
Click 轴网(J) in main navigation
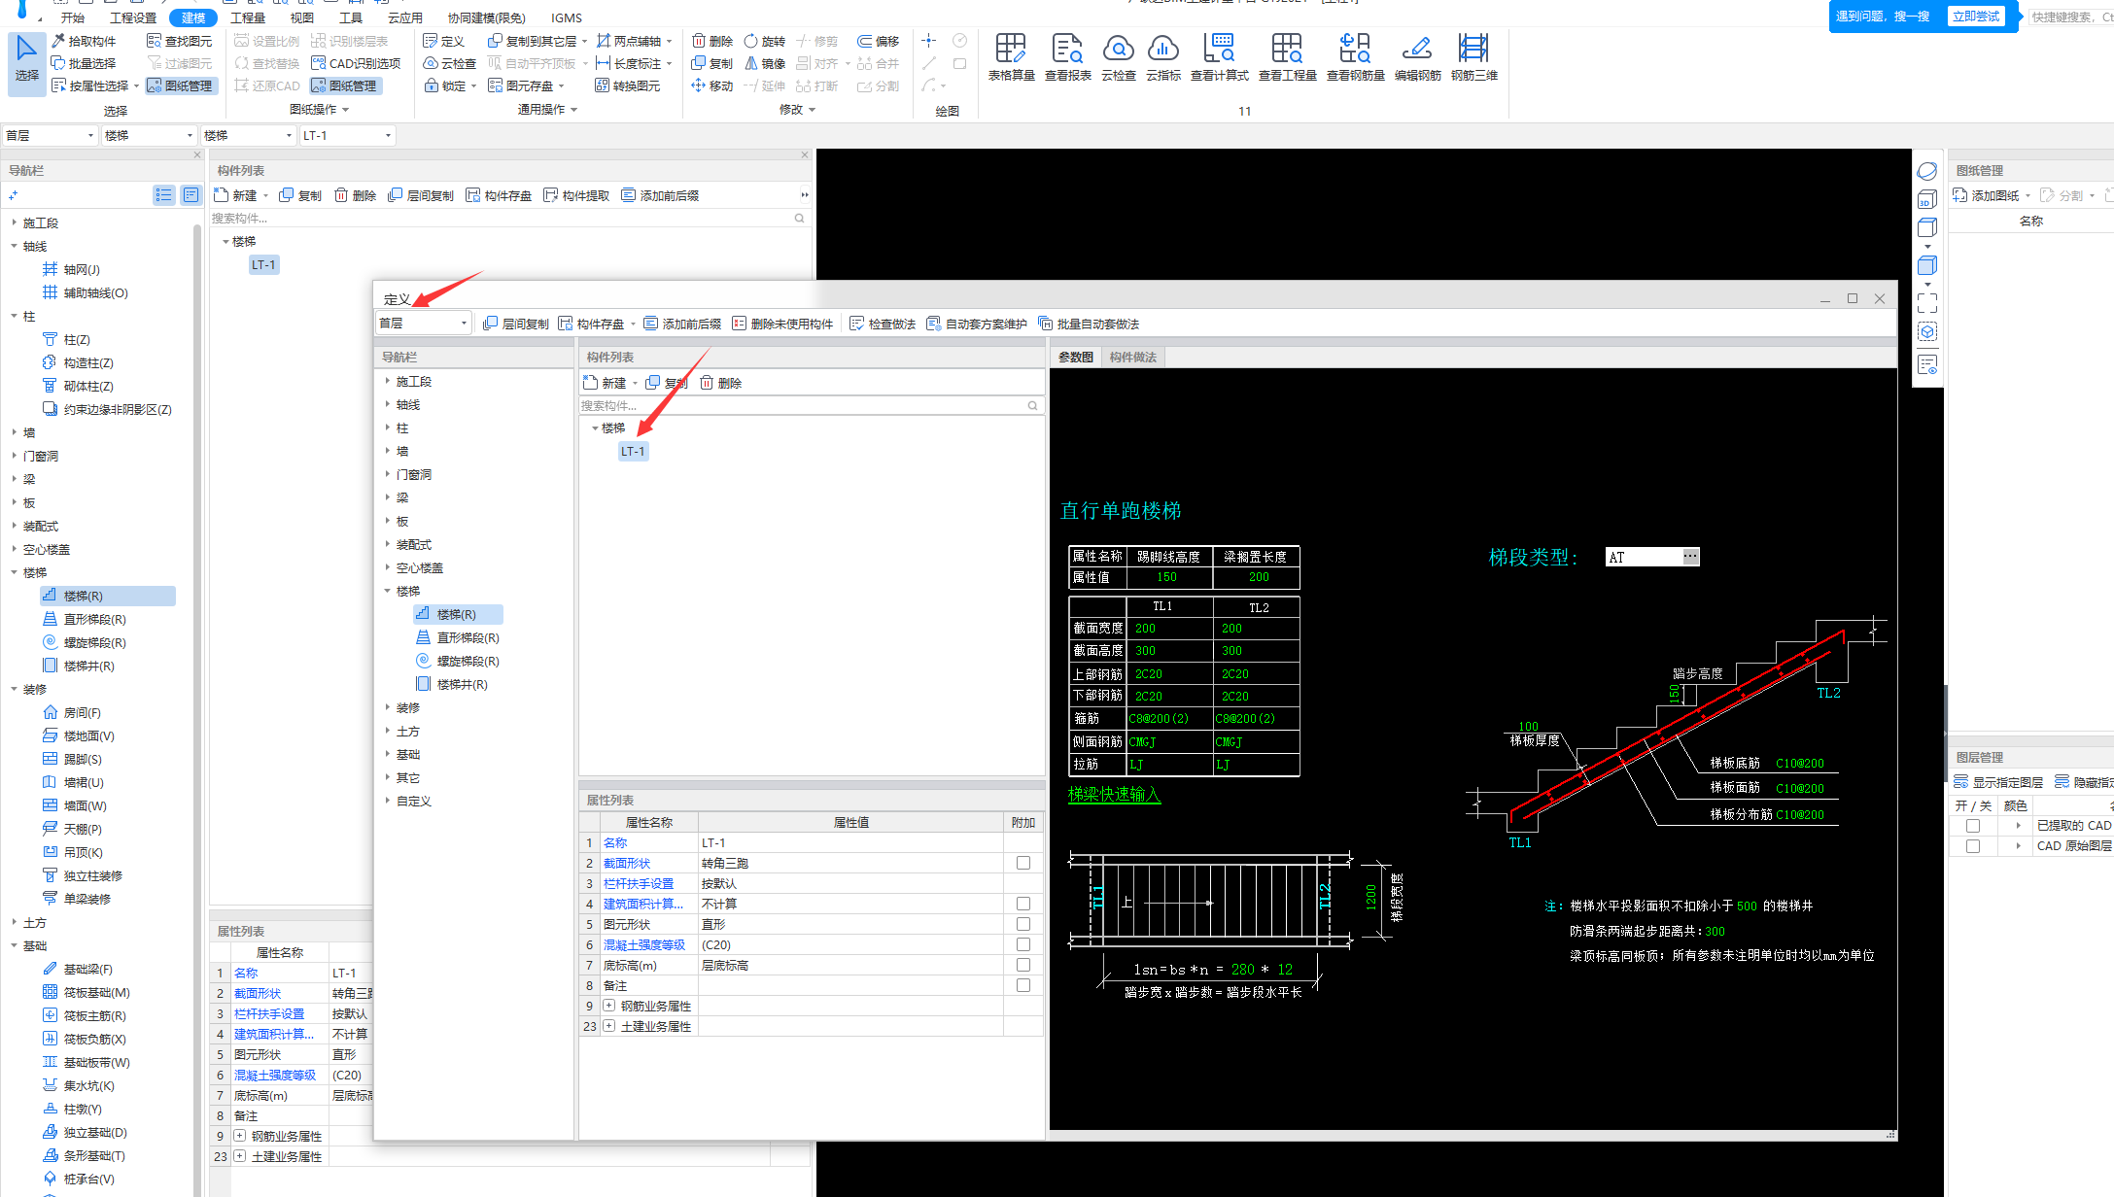pyautogui.click(x=71, y=269)
